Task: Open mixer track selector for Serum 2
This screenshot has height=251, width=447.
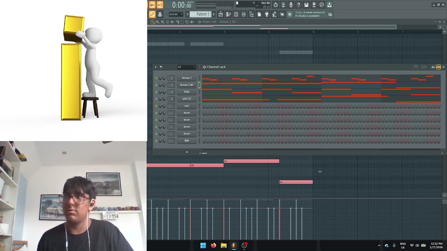Action: click(x=171, y=78)
